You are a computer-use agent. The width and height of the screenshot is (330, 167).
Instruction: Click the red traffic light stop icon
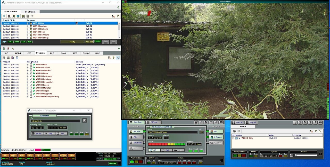(8, 49)
